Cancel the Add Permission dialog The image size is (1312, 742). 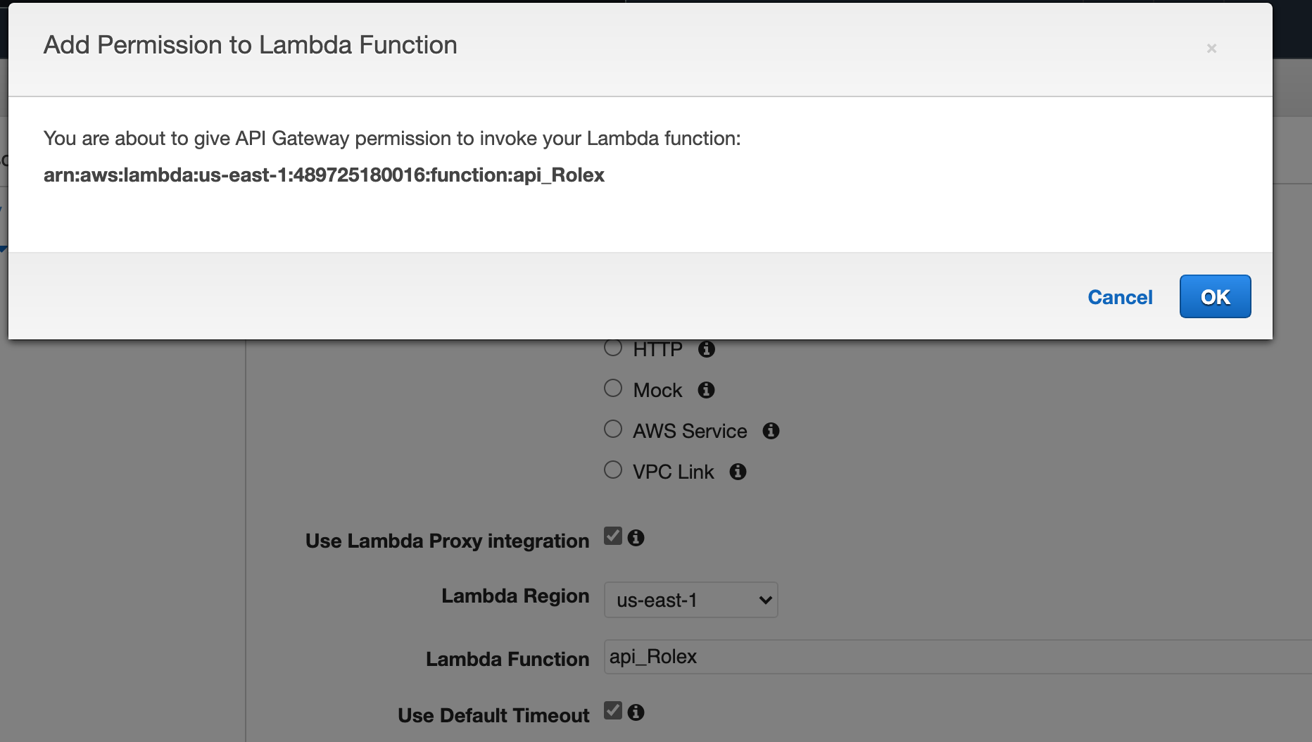click(x=1120, y=297)
